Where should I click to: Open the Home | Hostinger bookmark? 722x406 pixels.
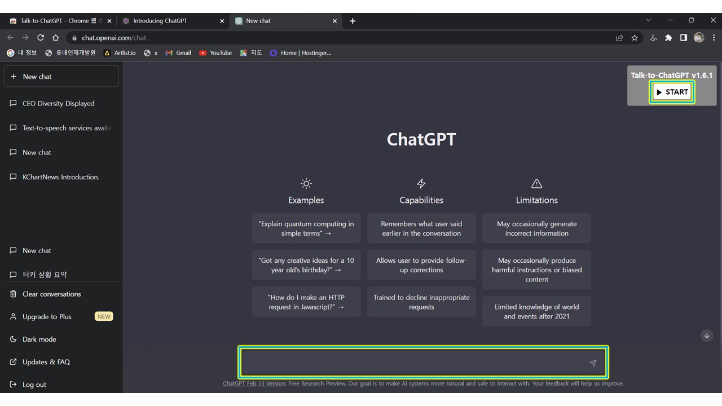[x=301, y=53]
